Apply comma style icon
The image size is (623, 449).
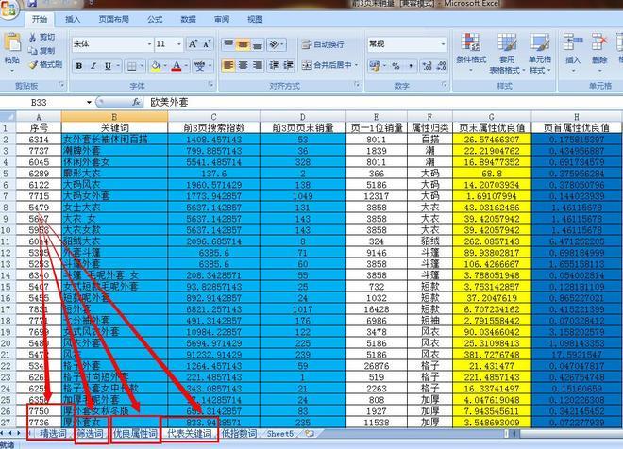pyautogui.click(x=410, y=66)
